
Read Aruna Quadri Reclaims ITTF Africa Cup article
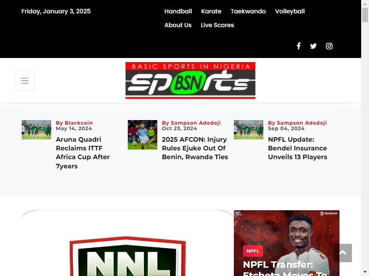(x=83, y=153)
